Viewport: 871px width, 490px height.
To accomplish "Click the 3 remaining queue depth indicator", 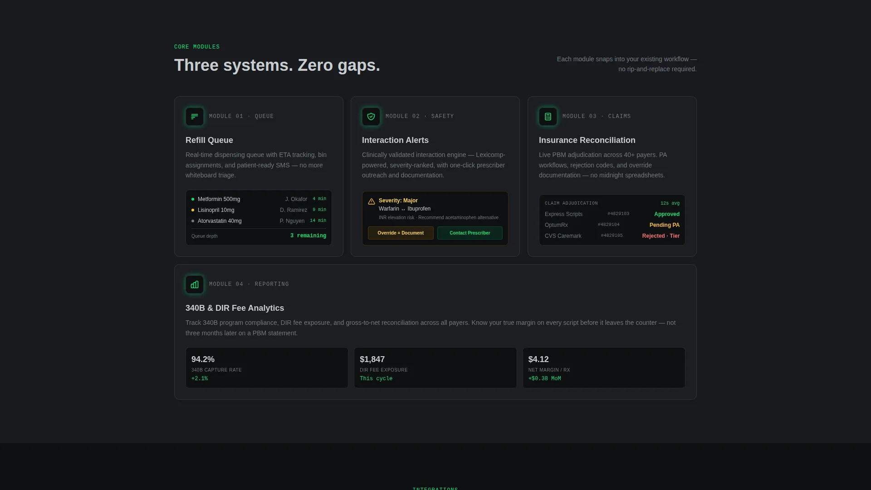I will pos(308,236).
